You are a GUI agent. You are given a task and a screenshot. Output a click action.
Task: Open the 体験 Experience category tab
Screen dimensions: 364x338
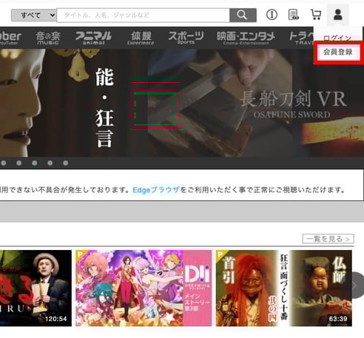click(x=141, y=38)
